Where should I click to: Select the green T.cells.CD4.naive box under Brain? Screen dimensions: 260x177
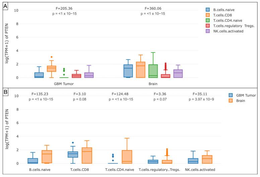click(153, 71)
